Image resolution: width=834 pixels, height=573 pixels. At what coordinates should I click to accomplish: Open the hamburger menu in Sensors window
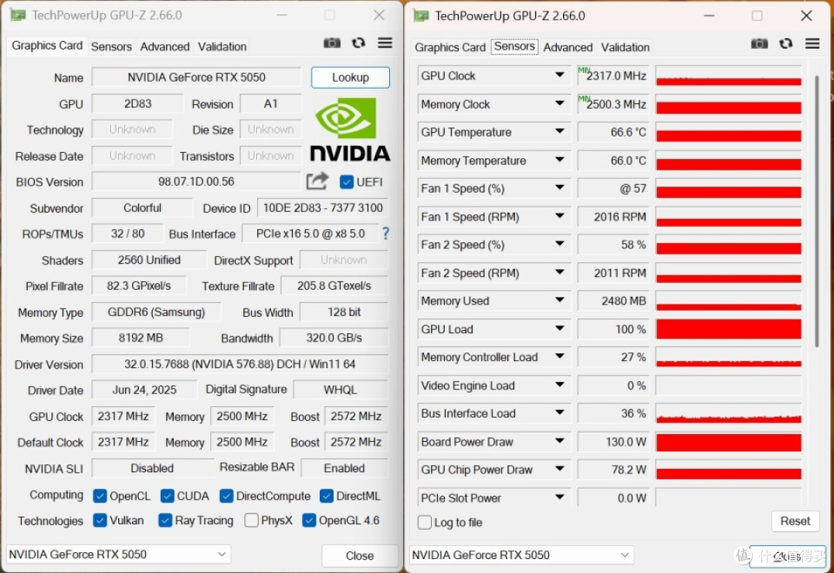[812, 43]
